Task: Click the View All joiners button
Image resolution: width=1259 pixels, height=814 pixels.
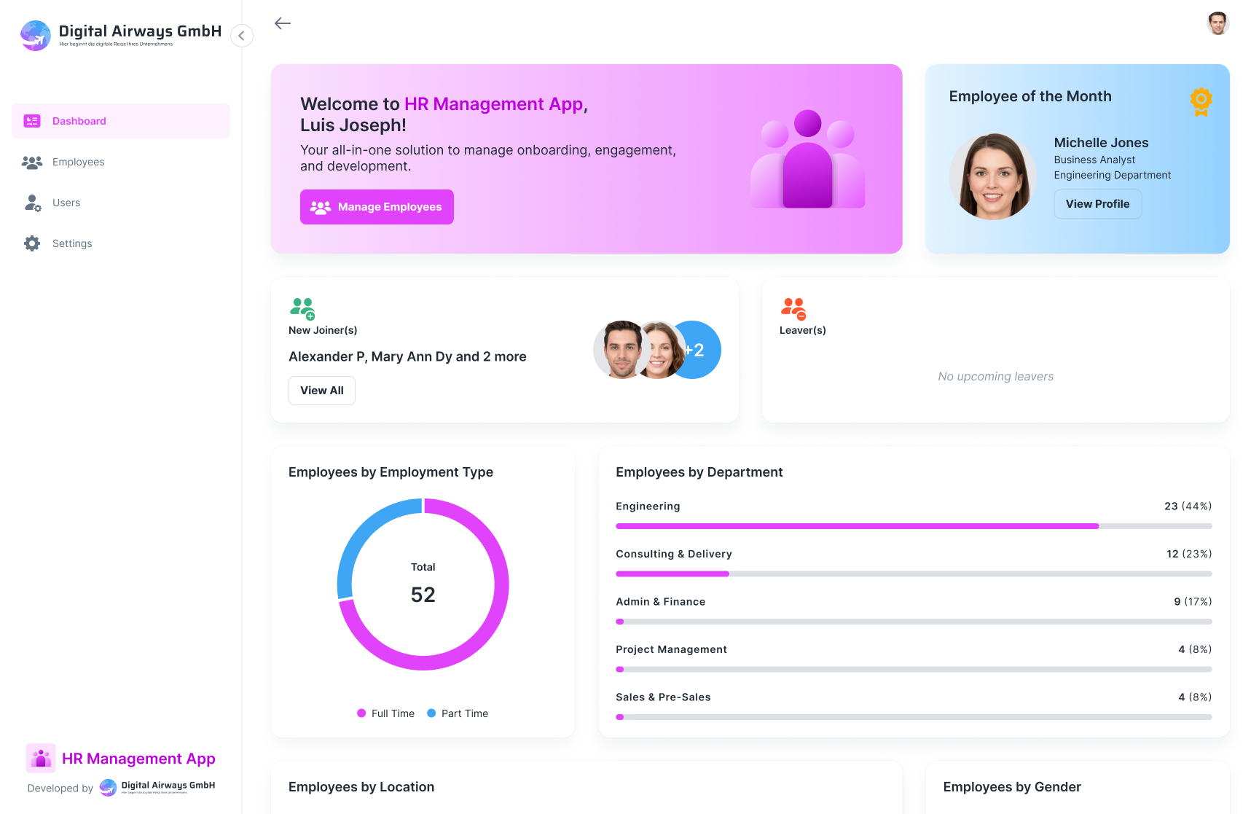Action: pos(322,391)
